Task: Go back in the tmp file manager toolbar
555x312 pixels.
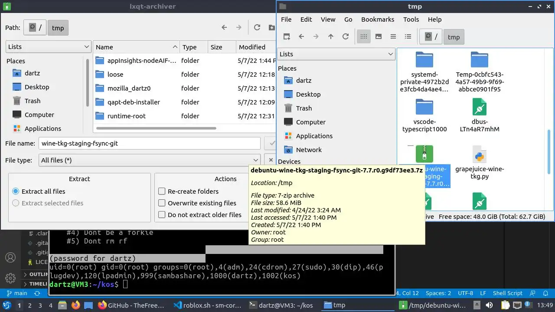Action: [x=301, y=37]
